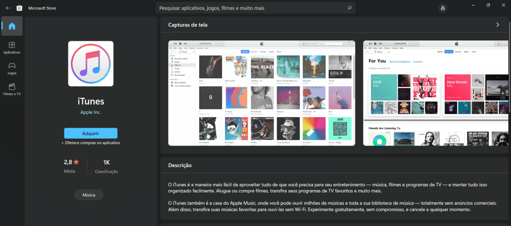
Task: Select the Música category tag
Action: [x=89, y=195]
